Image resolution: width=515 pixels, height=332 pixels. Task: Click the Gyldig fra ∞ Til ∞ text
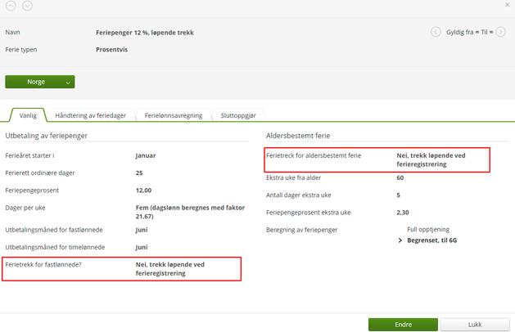point(470,32)
